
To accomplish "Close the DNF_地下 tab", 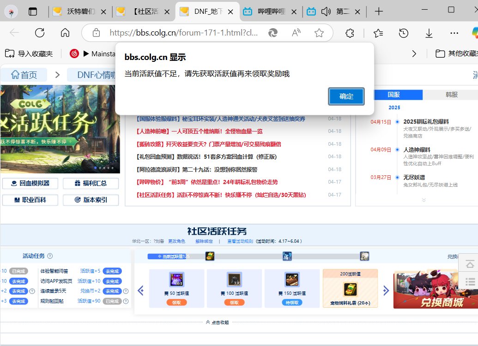I will 230,12.
